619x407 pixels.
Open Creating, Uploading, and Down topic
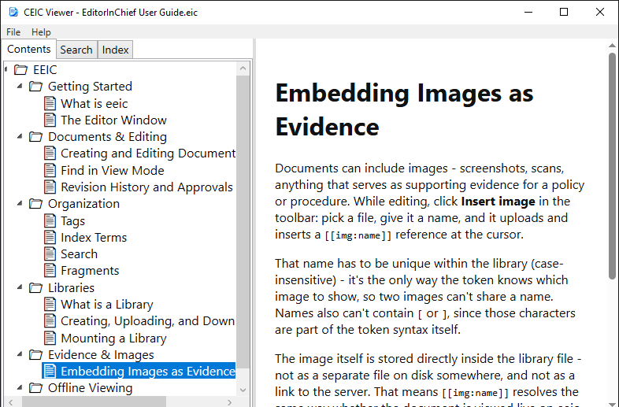tap(148, 321)
